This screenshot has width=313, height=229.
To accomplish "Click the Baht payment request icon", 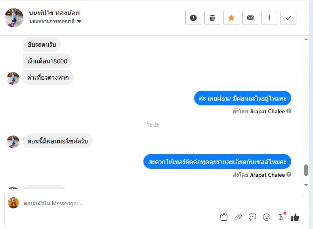I will [x=281, y=217].
